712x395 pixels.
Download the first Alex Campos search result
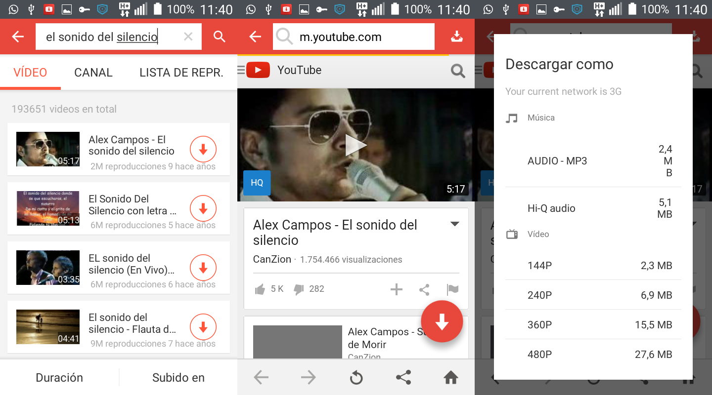click(203, 149)
